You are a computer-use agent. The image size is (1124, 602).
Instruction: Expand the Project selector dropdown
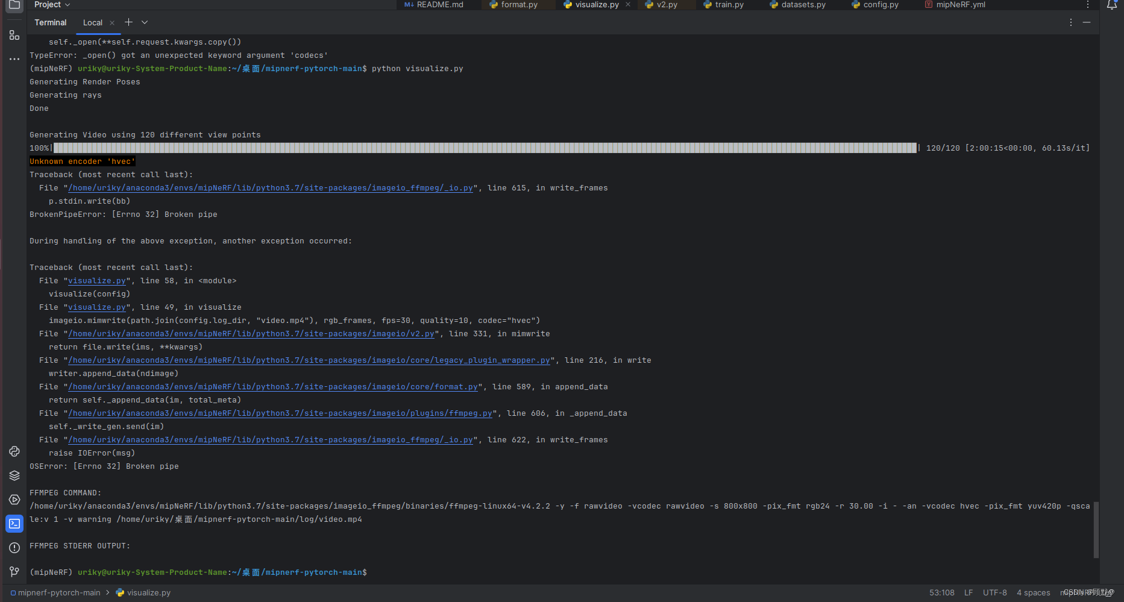(x=67, y=5)
